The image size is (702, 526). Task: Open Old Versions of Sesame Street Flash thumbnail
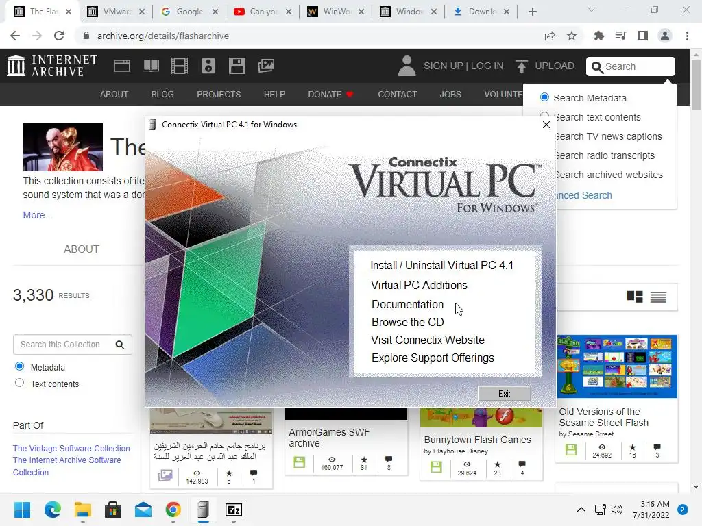click(617, 366)
